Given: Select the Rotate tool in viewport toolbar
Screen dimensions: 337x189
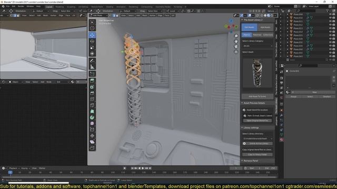Looking at the screenshot, I should click(x=92, y=41).
